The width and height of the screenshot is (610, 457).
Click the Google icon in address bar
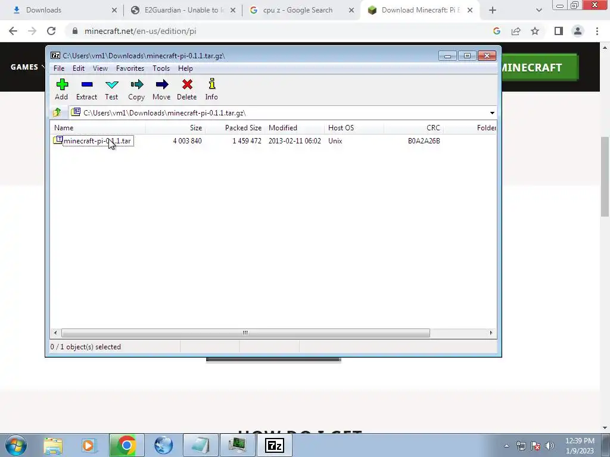496,31
